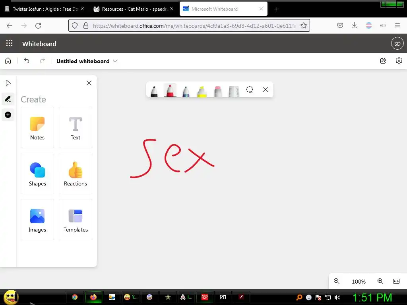View site security lock information
The image size is (407, 305).
(86, 25)
